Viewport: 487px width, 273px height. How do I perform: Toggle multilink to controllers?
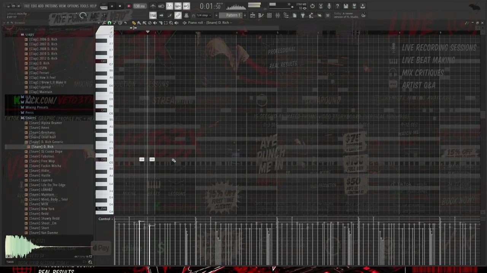[x=186, y=15]
